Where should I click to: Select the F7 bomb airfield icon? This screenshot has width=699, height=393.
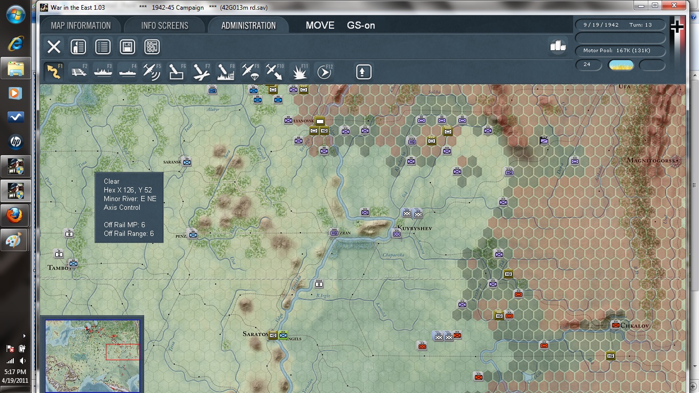tap(201, 72)
